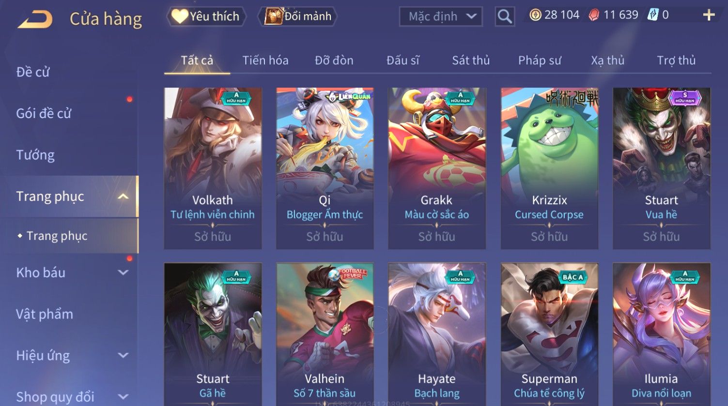Viewport: 728px width, 406px height.
Task: Expand the Hiệu ứng sidebar menu
Action: pos(123,356)
